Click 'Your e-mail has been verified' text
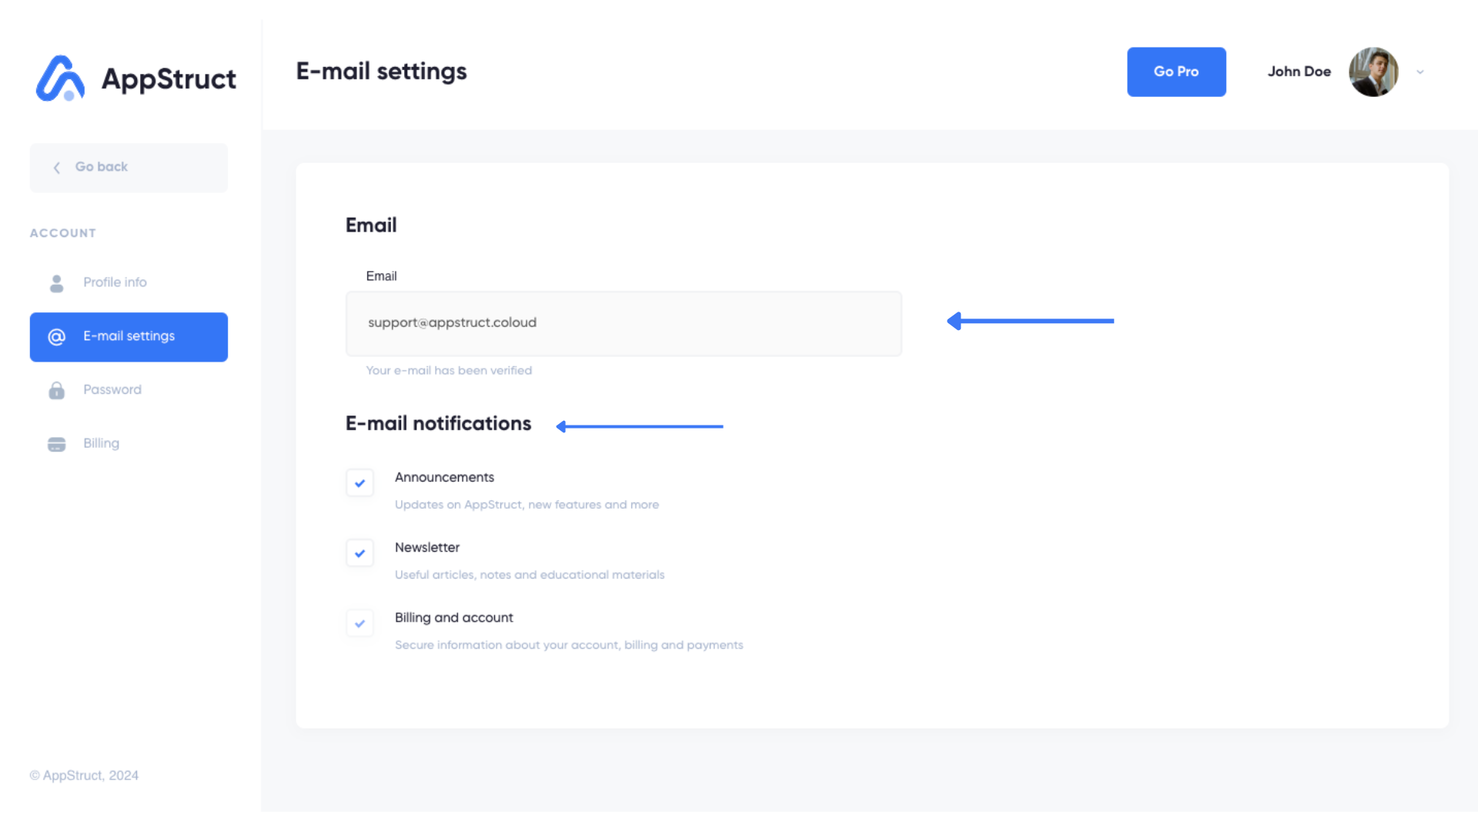Screen dimensions: 1478x831 [x=449, y=371]
